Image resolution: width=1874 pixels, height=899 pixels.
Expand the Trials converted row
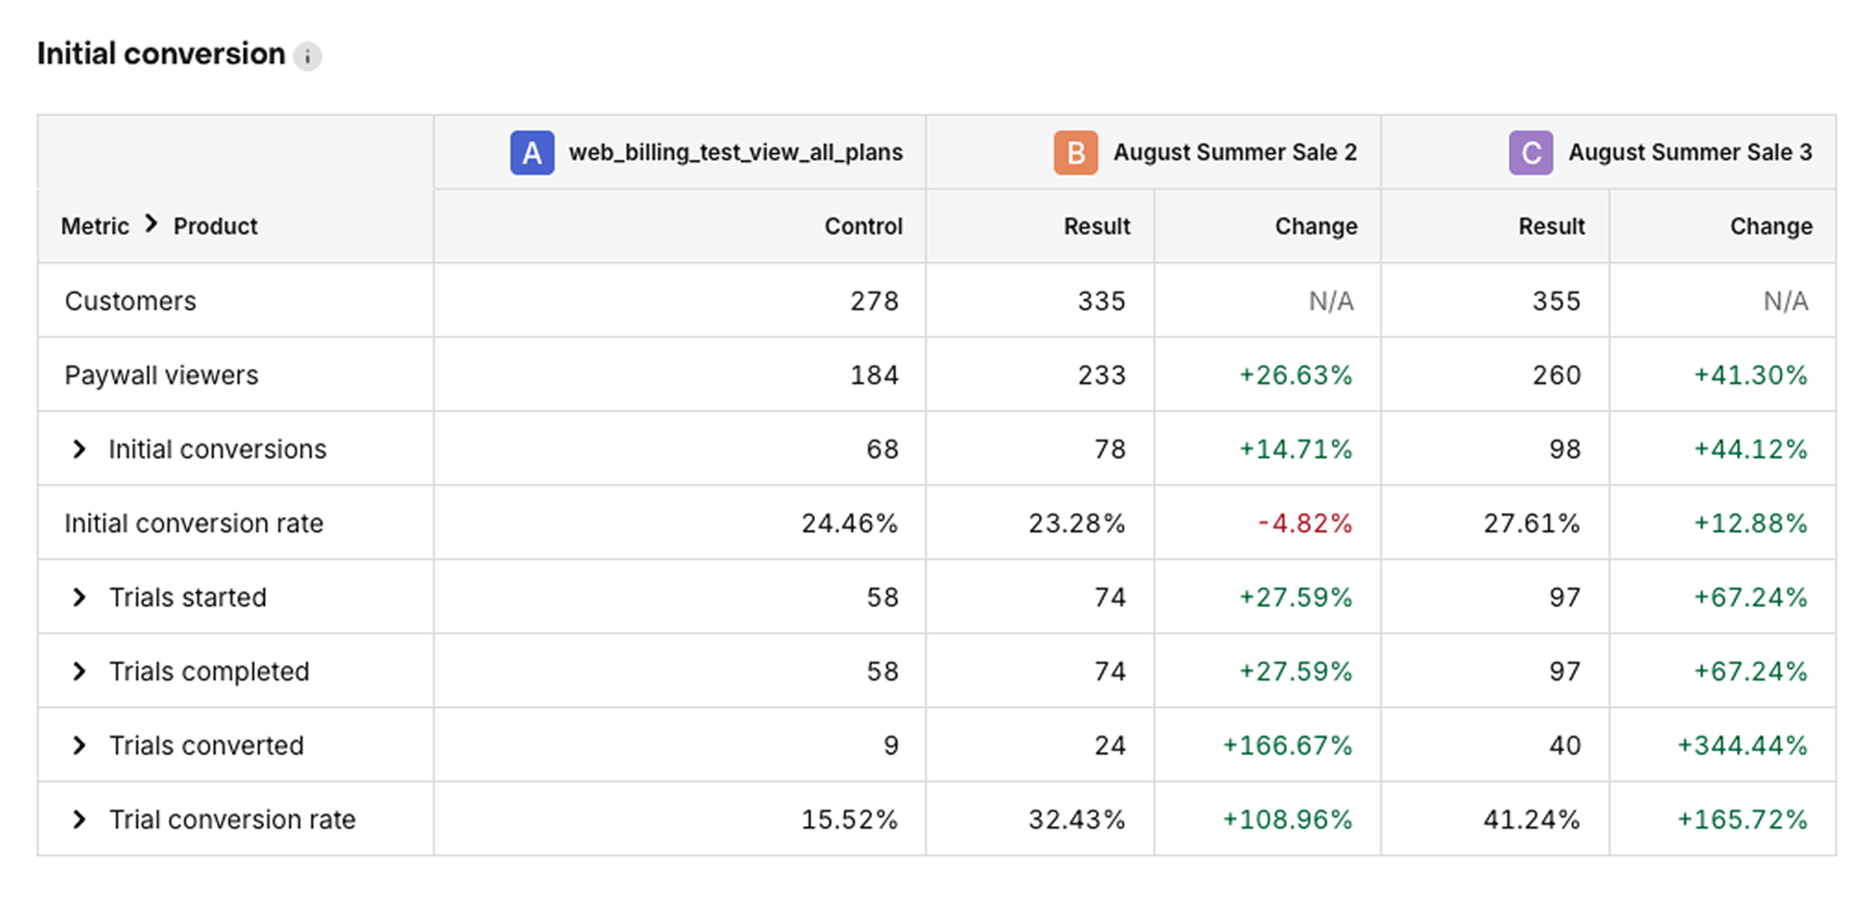(x=80, y=745)
